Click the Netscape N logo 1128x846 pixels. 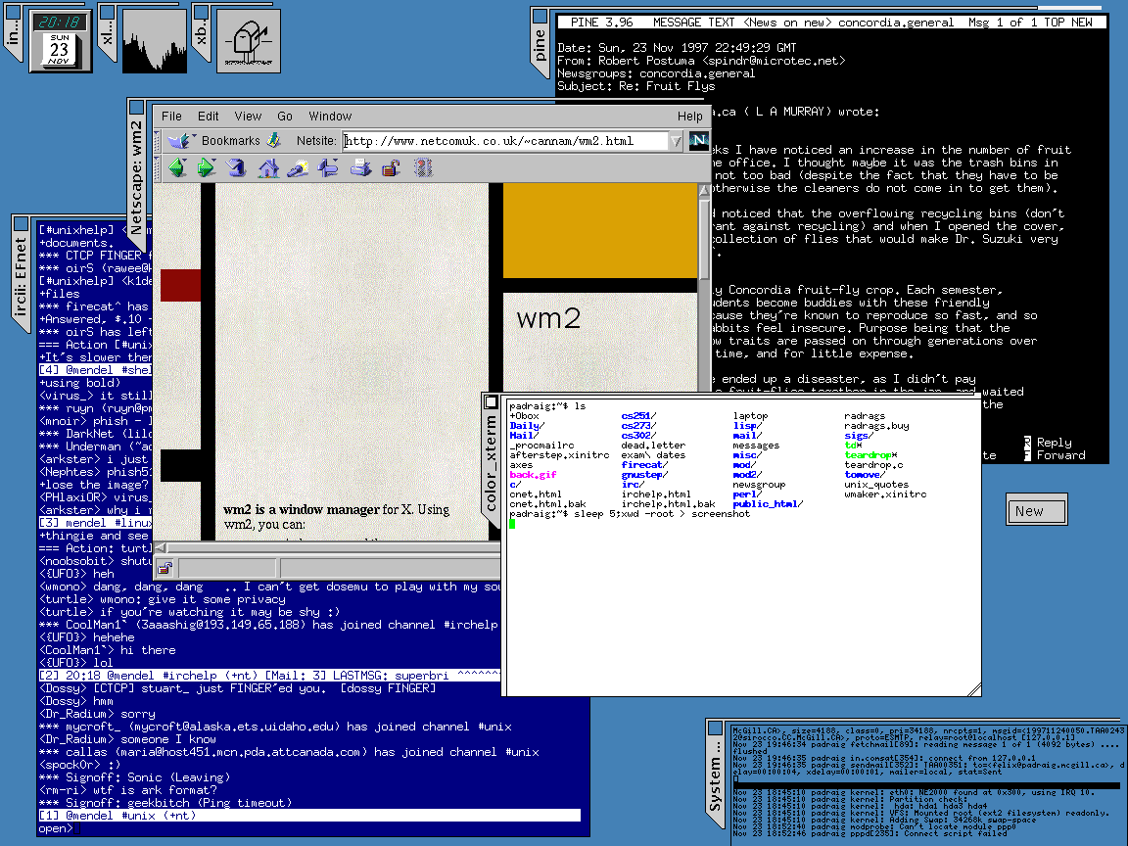(698, 140)
